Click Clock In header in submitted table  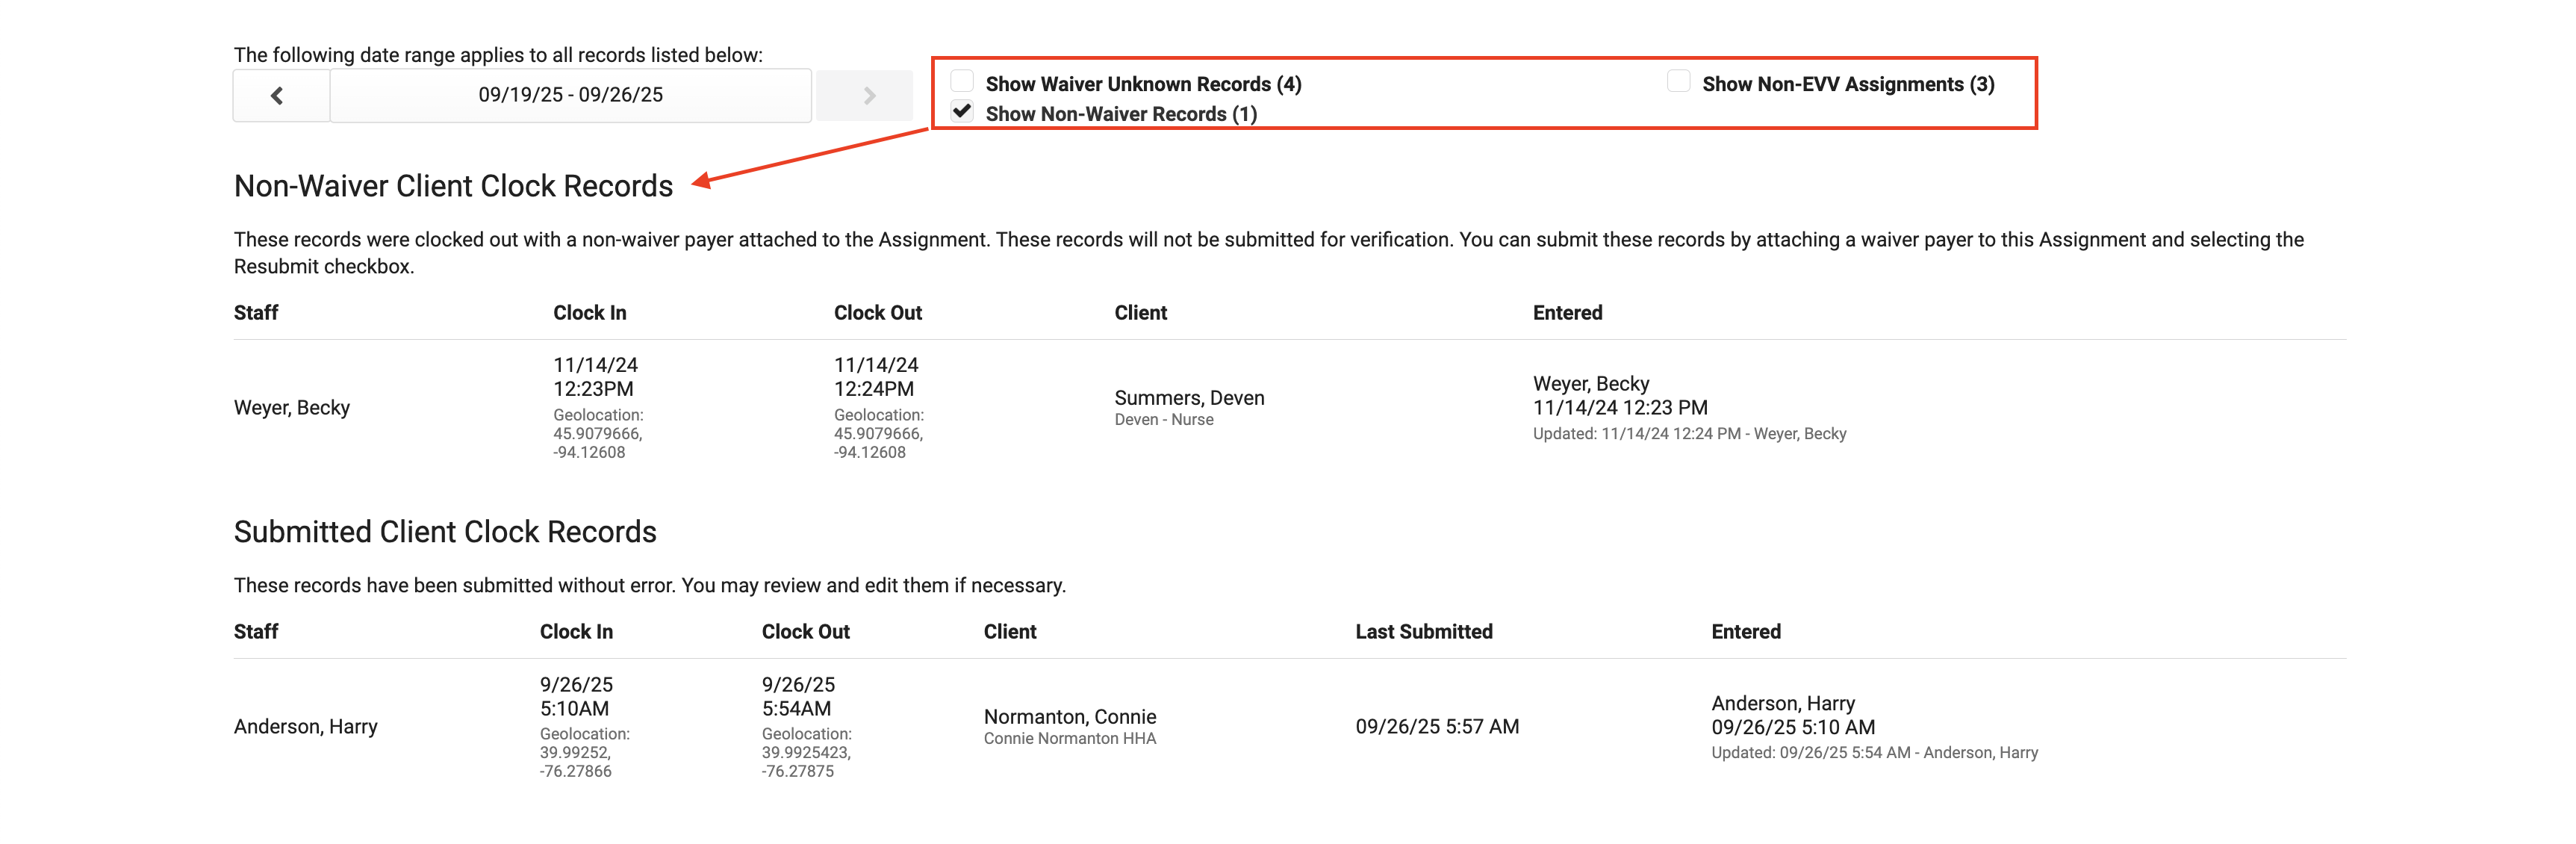coord(576,631)
